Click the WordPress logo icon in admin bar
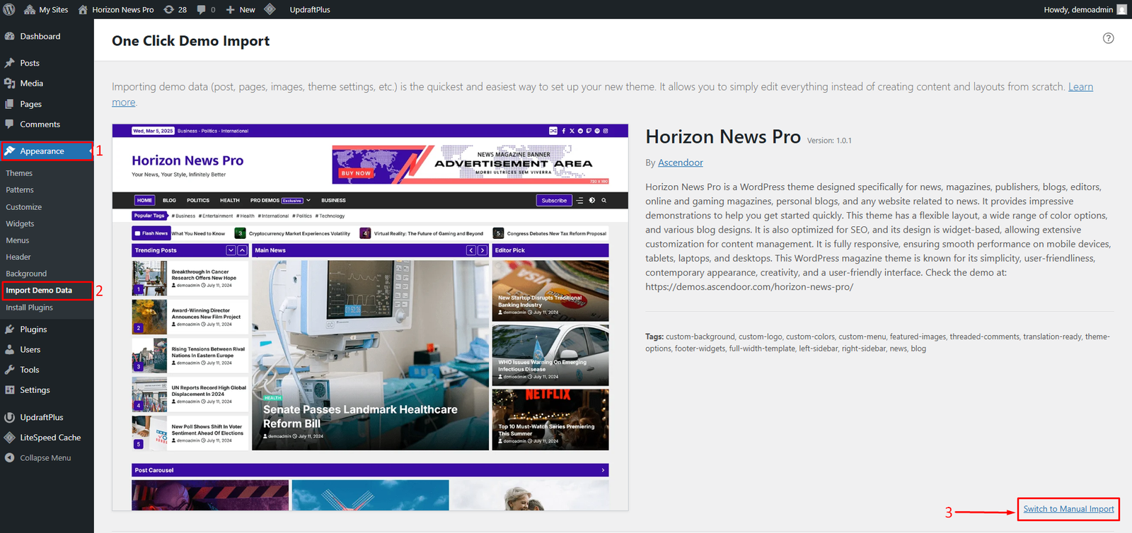1132x533 pixels. coord(9,9)
